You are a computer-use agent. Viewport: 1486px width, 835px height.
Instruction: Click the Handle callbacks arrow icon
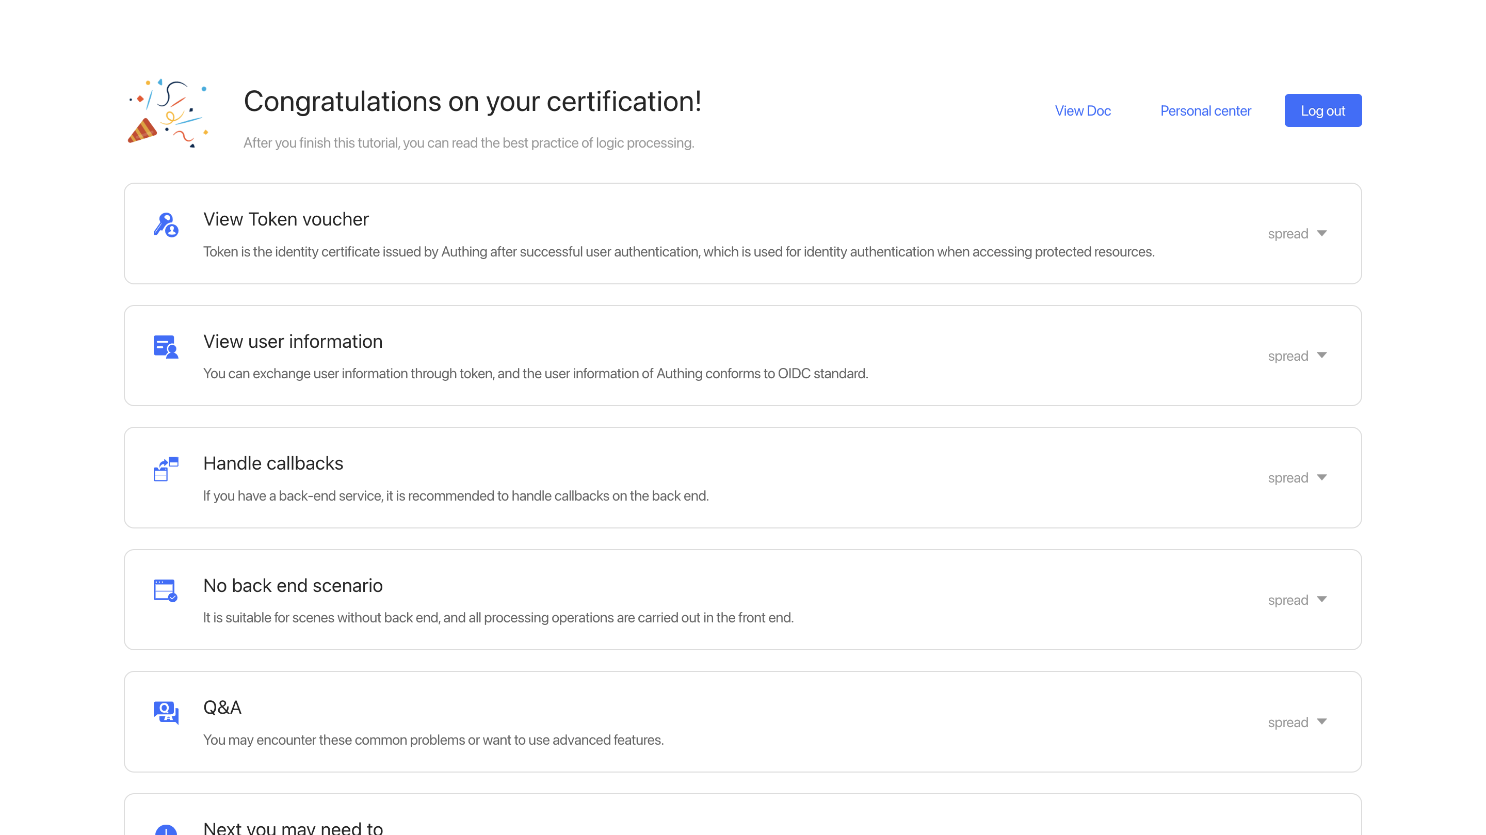pos(166,469)
